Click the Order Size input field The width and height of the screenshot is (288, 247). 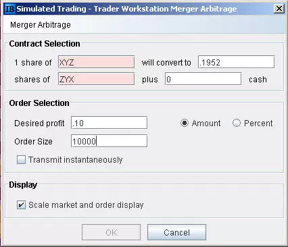[109, 141]
